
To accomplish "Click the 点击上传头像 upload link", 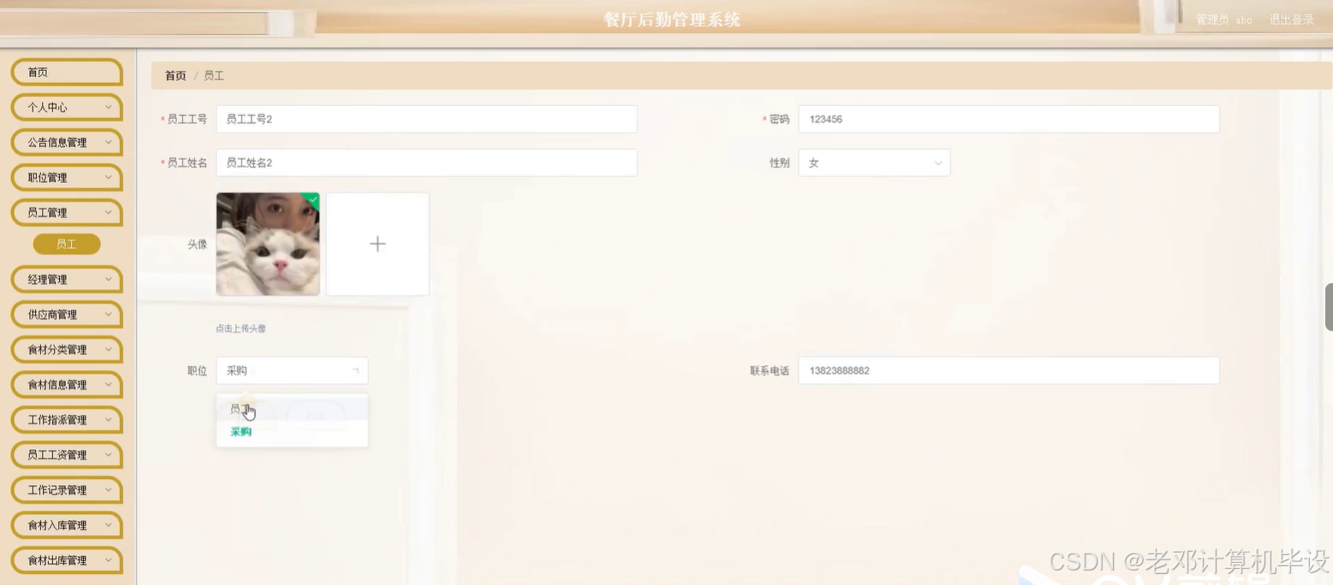I will 240,328.
